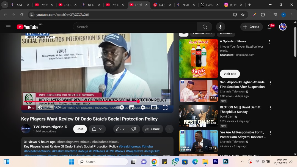
Task: Dislike the video with thumbs down
Action: [134, 129]
